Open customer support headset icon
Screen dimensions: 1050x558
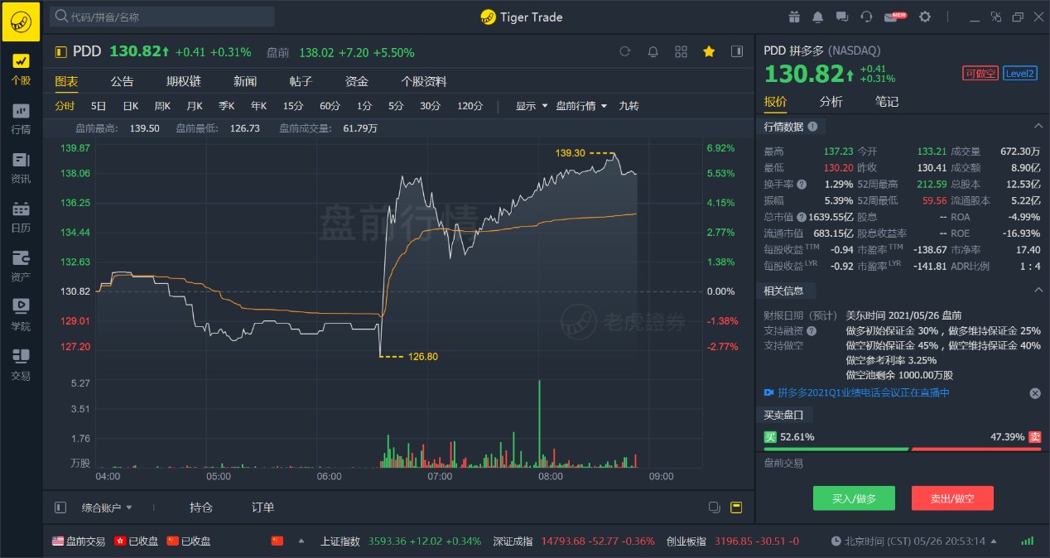click(x=866, y=17)
